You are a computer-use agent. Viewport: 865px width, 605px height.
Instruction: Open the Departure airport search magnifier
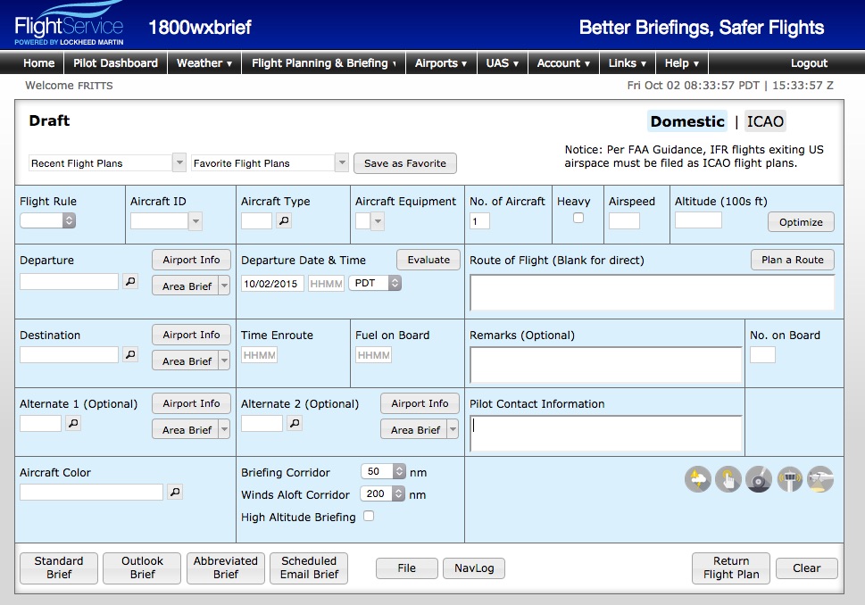(x=130, y=281)
